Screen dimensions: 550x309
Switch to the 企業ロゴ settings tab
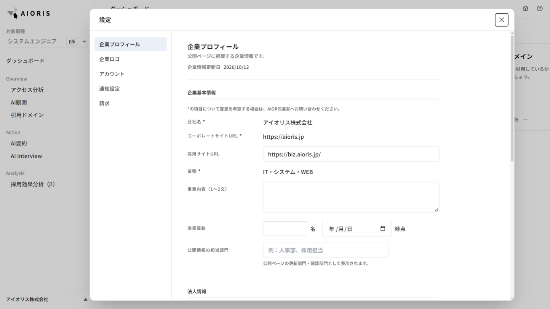coord(130,59)
